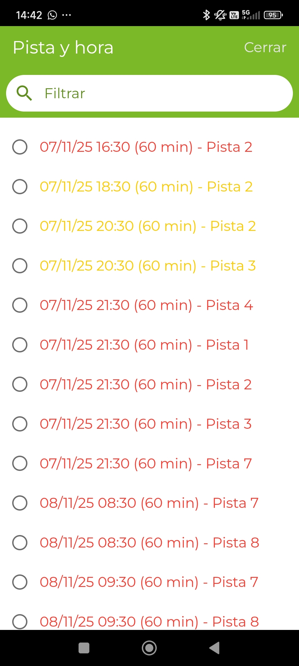The image size is (299, 666).
Task: Tap the Filtrar search field
Action: click(x=155, y=93)
